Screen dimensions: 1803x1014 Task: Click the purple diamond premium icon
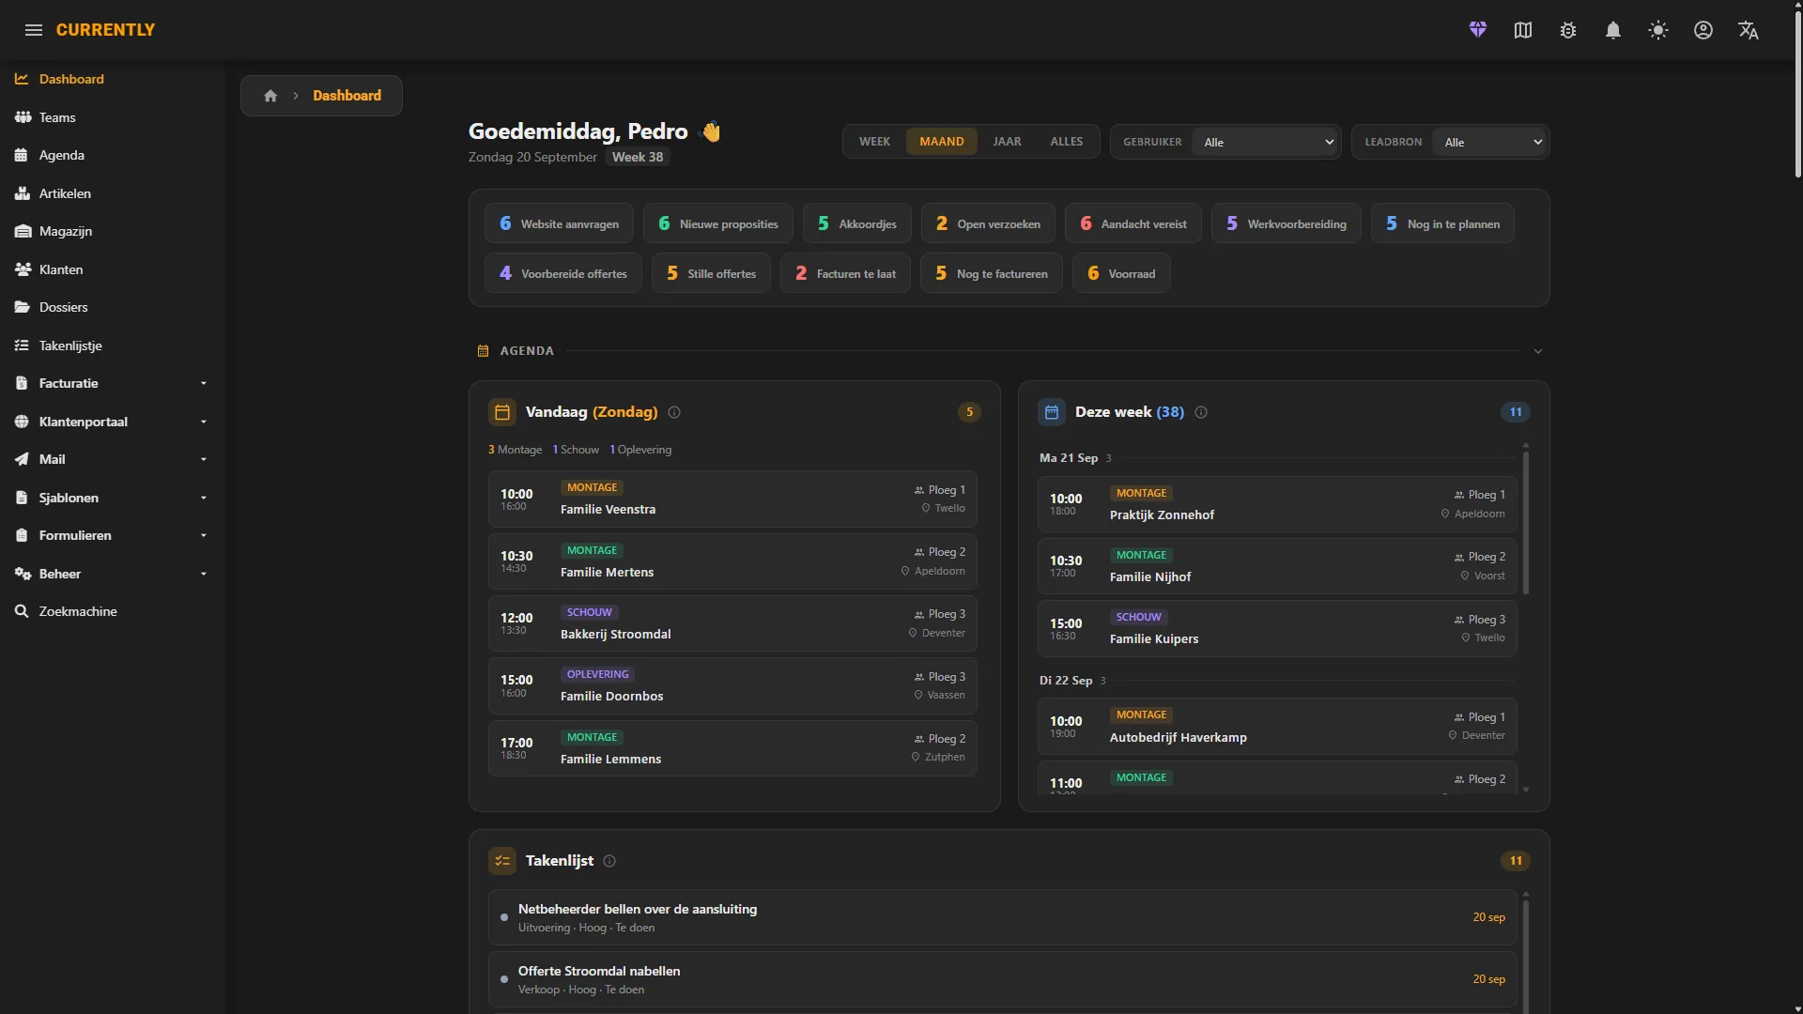point(1478,30)
